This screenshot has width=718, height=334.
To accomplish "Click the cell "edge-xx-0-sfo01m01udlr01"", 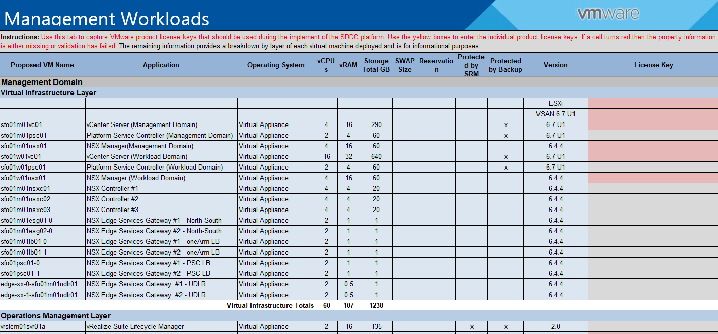I will [43, 284].
